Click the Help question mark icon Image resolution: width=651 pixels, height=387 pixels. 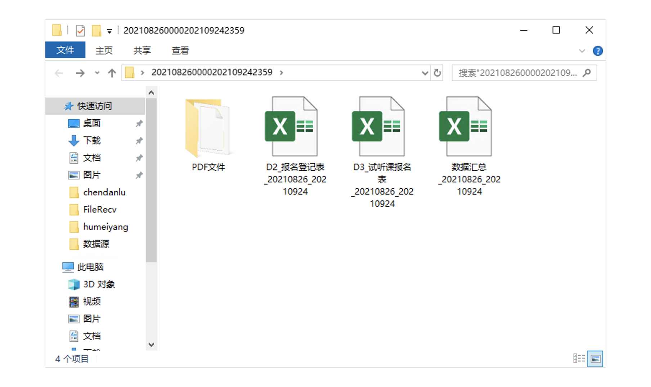(x=597, y=51)
